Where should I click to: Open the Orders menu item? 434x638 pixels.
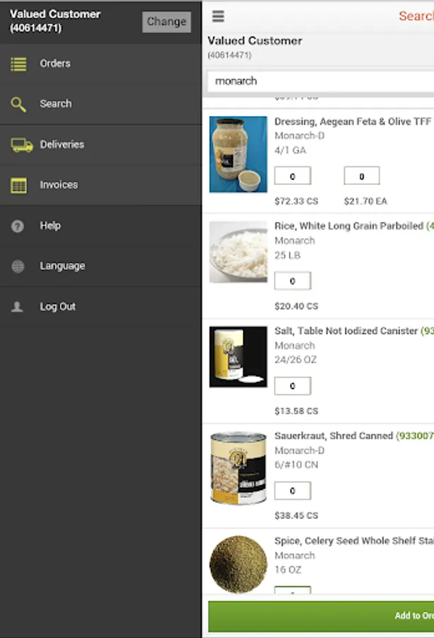[101, 64]
